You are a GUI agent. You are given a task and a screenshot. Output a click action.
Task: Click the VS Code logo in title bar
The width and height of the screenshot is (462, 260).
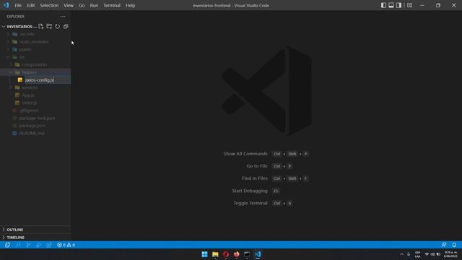pos(6,5)
